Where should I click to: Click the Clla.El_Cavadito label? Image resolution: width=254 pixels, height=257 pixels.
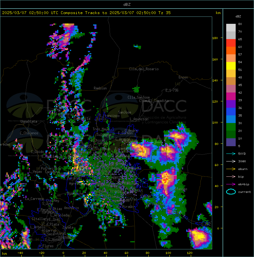(154, 101)
